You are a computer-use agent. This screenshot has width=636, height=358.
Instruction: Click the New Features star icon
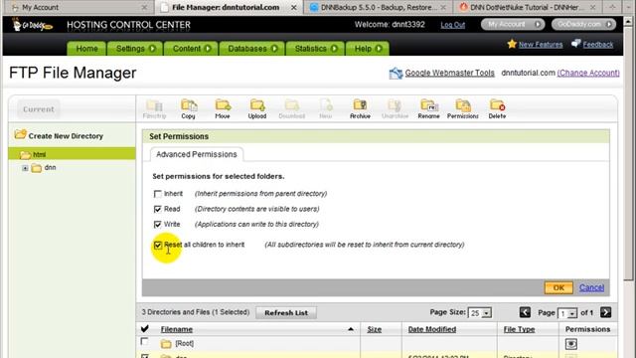tap(512, 44)
